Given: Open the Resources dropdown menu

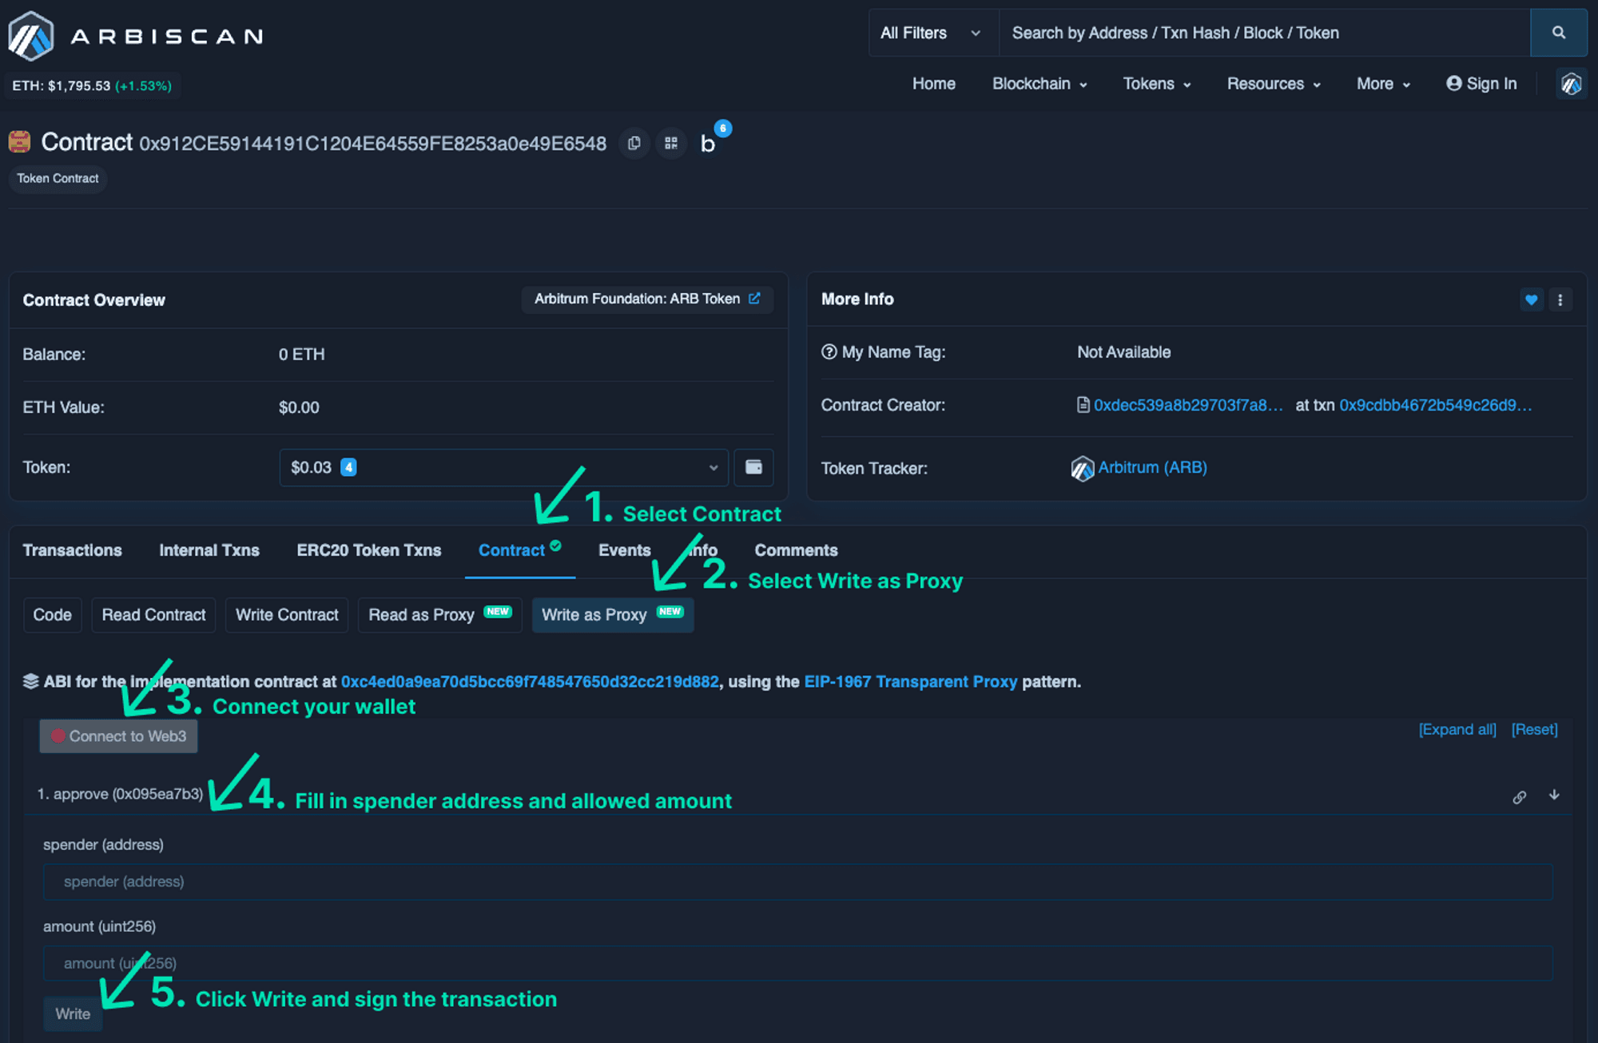Looking at the screenshot, I should tap(1272, 83).
